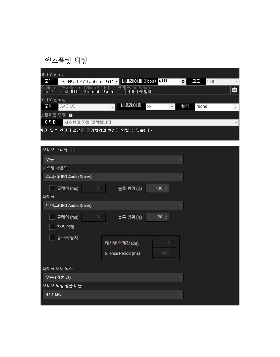Enable microphone 딜레이 (ms) checkbox
Screen dimensions: 280x357
pyautogui.click(x=52, y=217)
